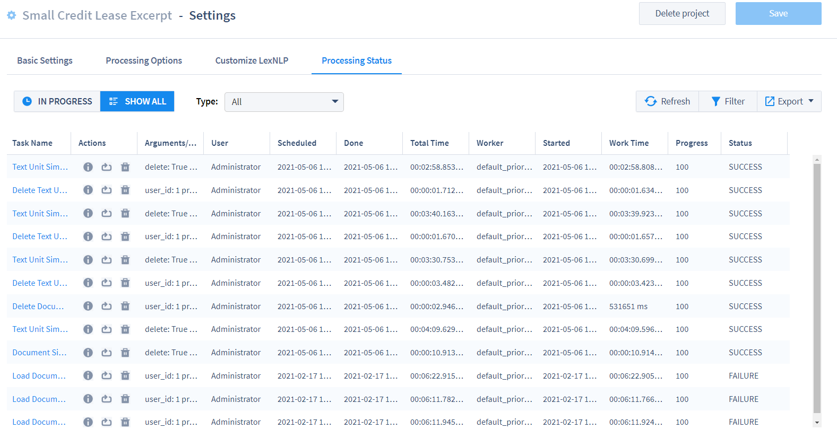Screen dimensions: 837x438
Task: Open the Delete Docu... task link
Action: [x=38, y=306]
